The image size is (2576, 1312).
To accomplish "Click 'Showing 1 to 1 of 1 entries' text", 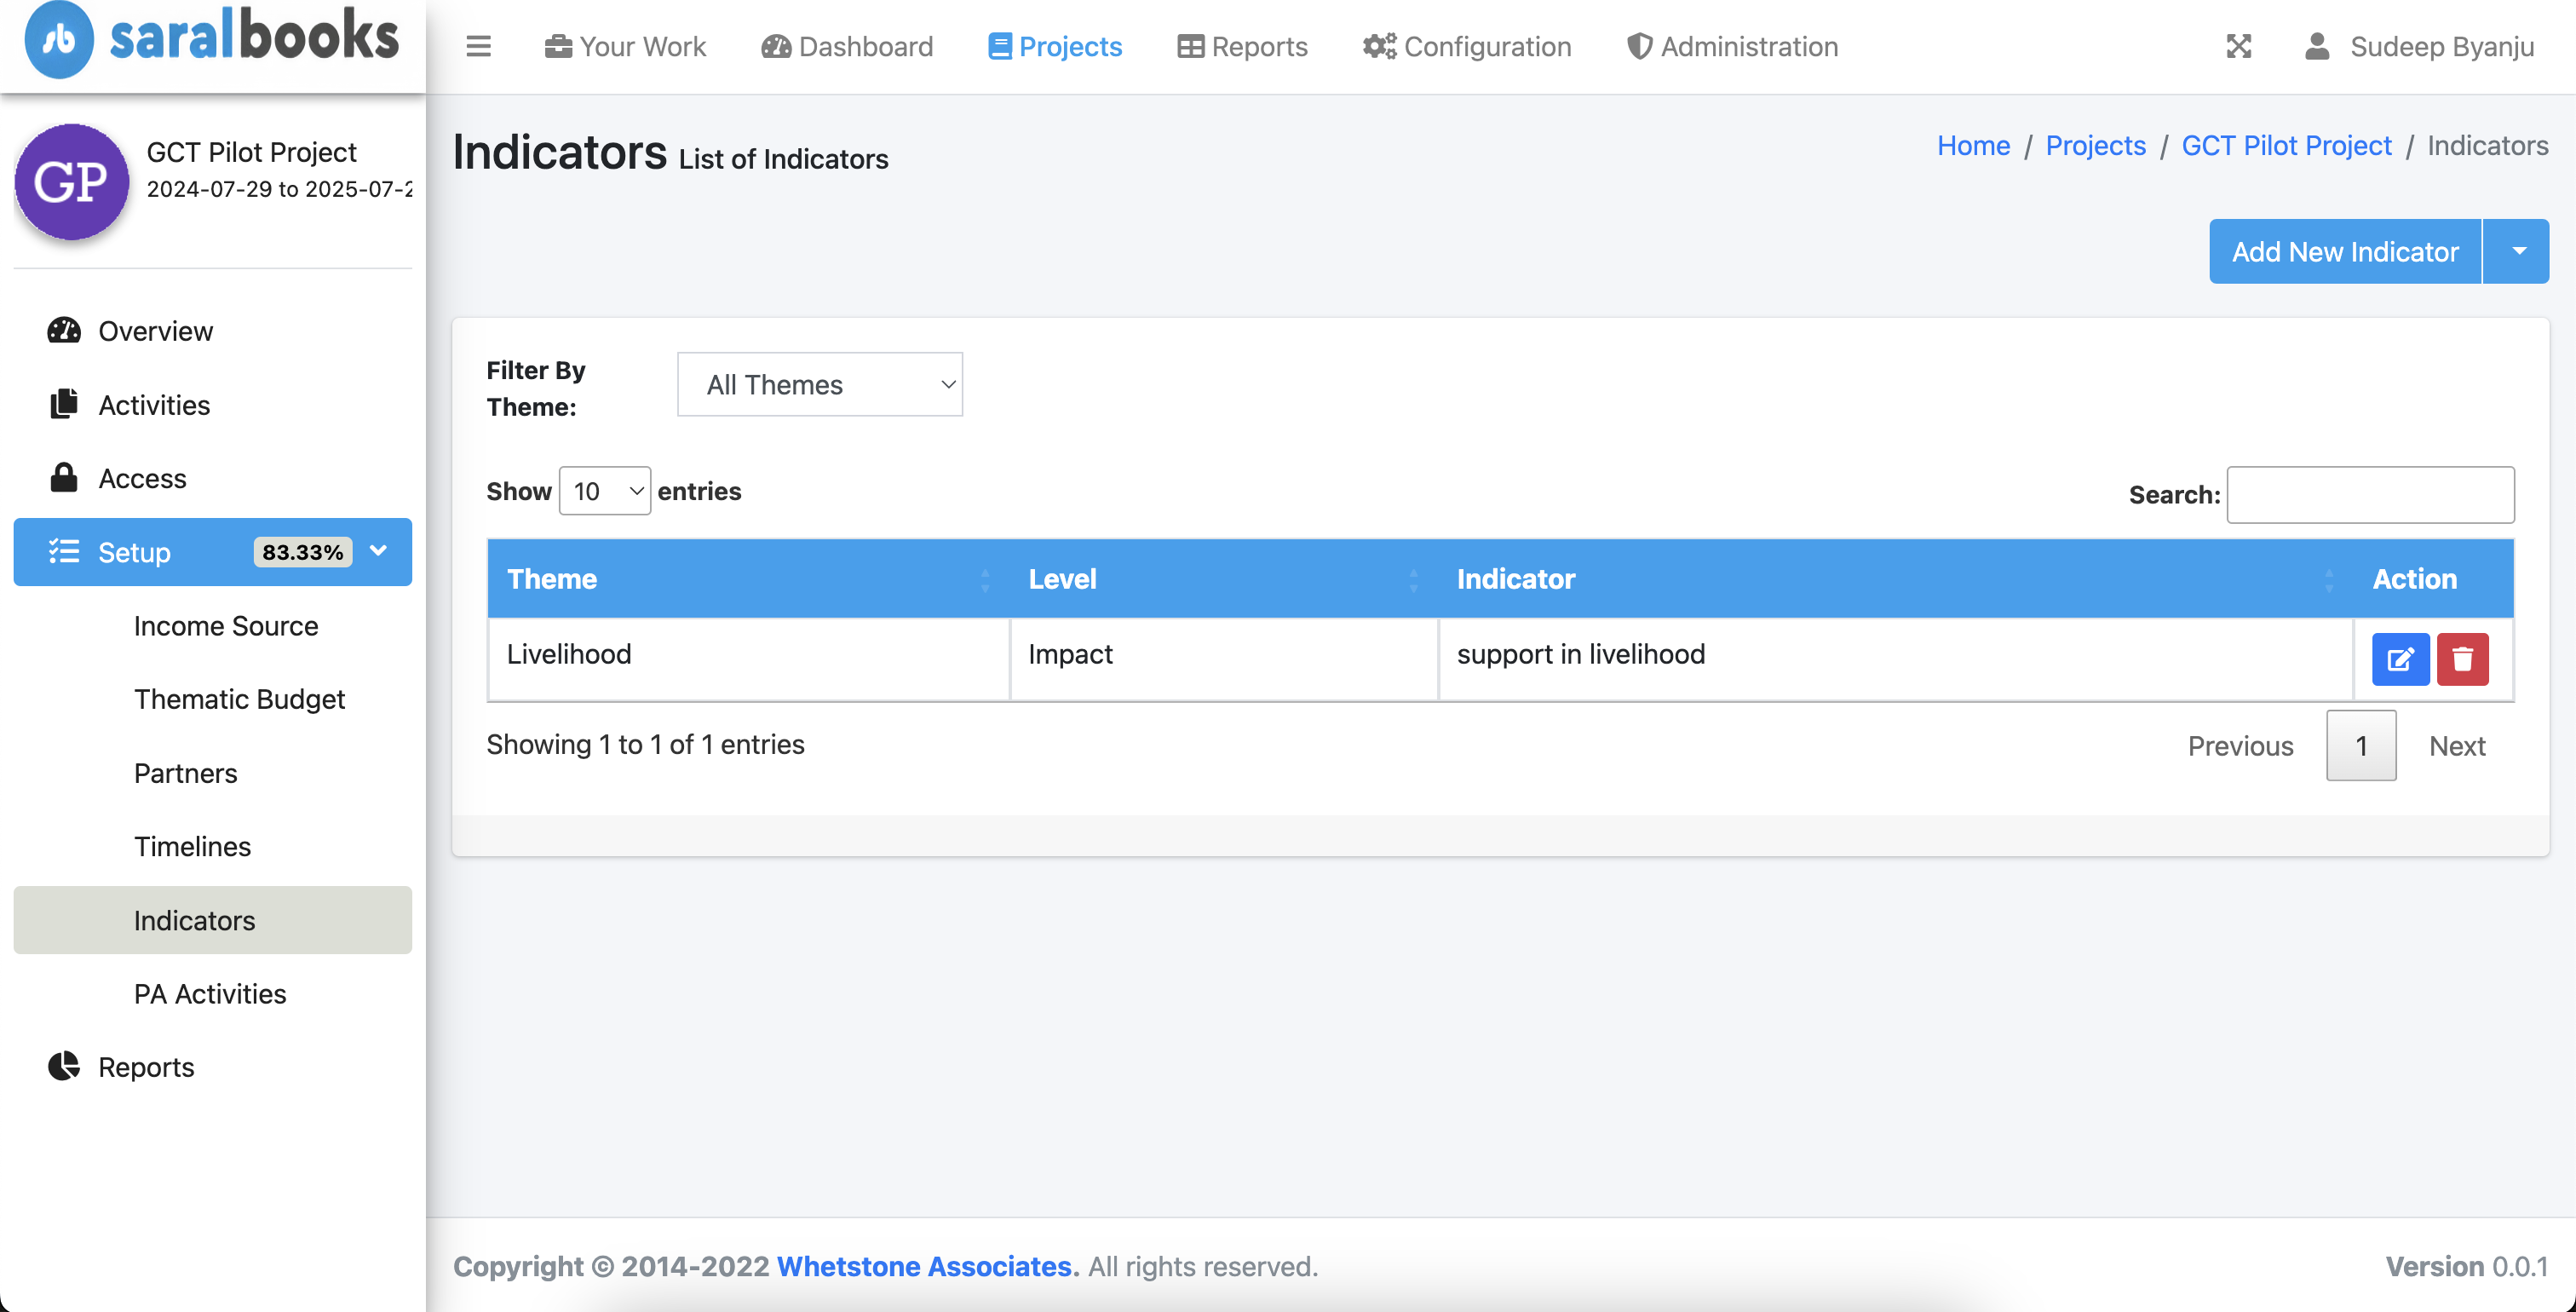I will 645,744.
